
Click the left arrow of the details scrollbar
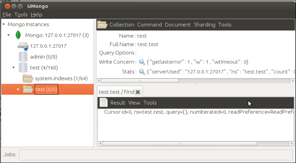click(98, 81)
